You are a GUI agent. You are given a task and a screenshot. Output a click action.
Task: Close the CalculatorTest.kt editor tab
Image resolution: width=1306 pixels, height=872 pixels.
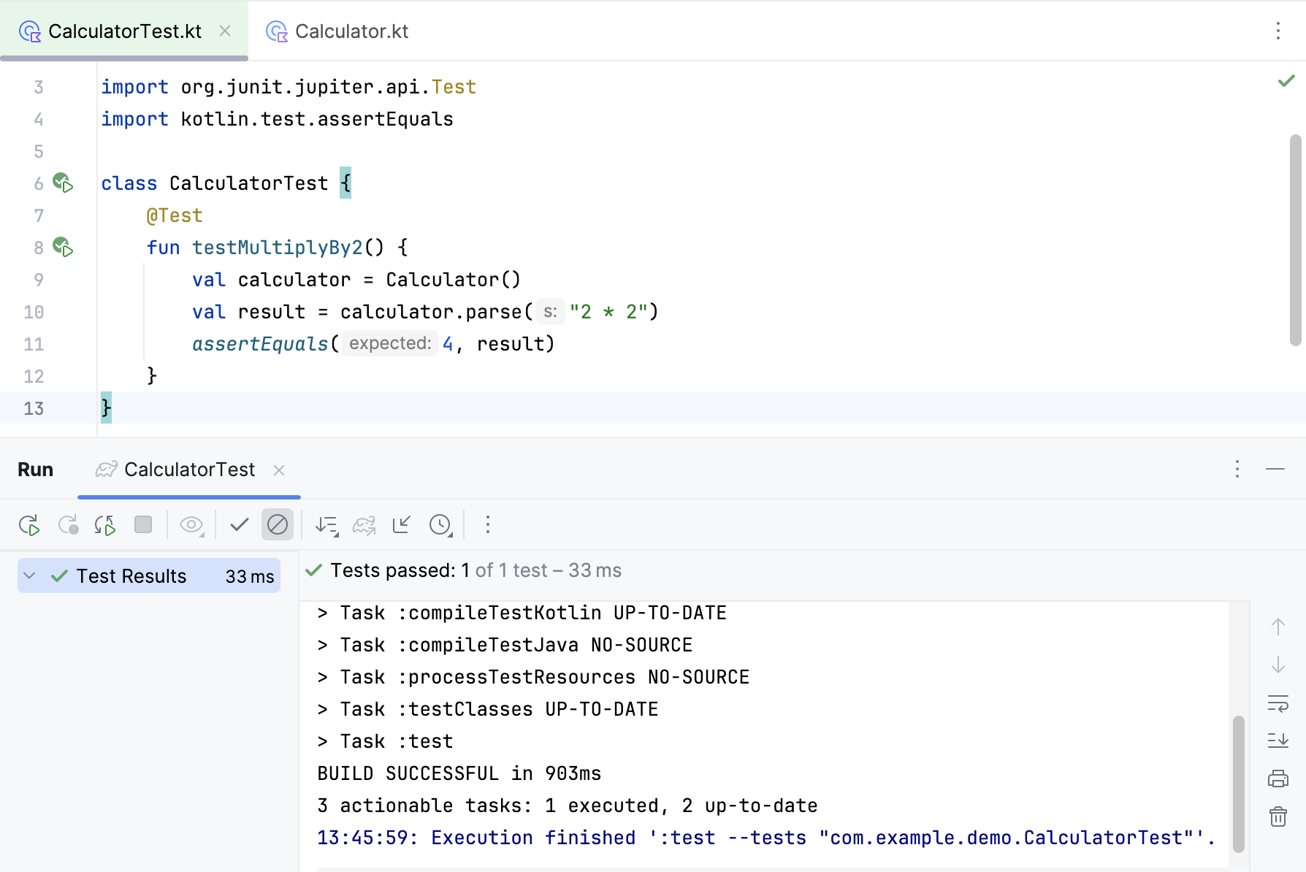tap(224, 31)
